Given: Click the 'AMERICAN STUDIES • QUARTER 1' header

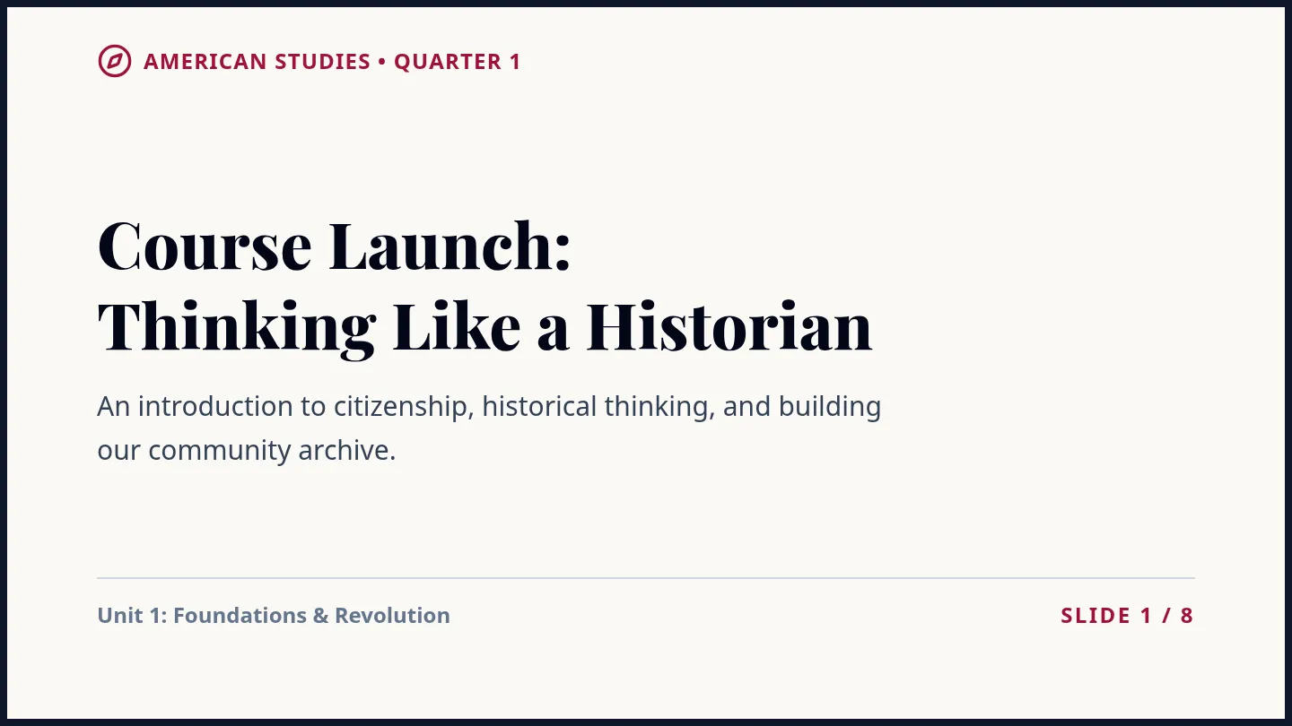Looking at the screenshot, I should pyautogui.click(x=332, y=62).
